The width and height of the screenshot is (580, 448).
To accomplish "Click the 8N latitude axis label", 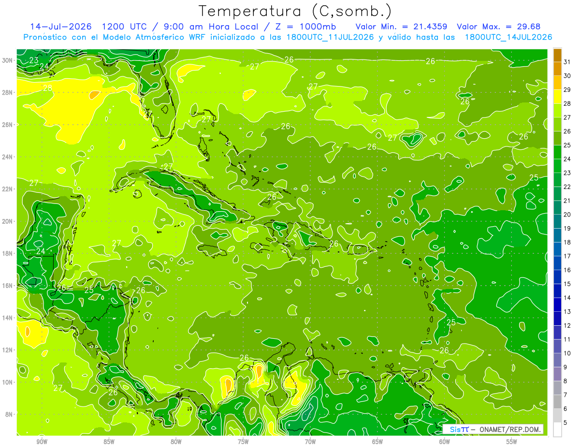I will 9,414.
